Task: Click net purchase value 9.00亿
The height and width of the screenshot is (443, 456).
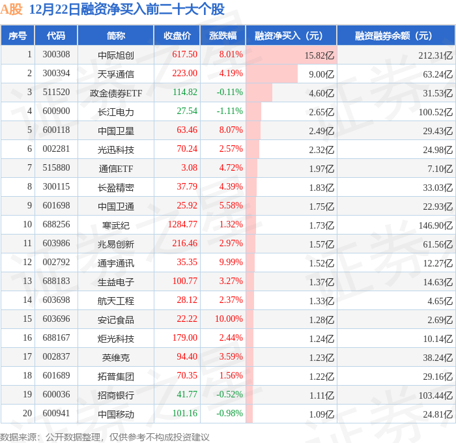Action: (321, 74)
